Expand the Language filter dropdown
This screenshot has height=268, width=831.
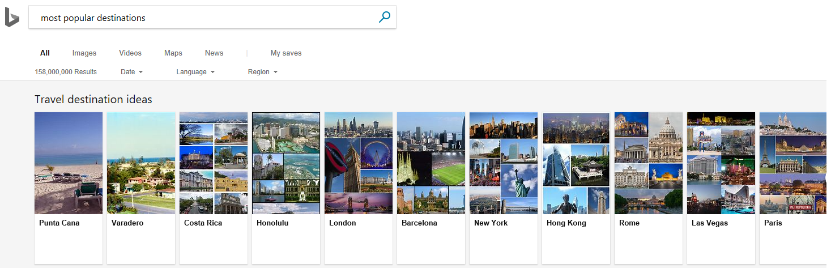[x=195, y=72]
